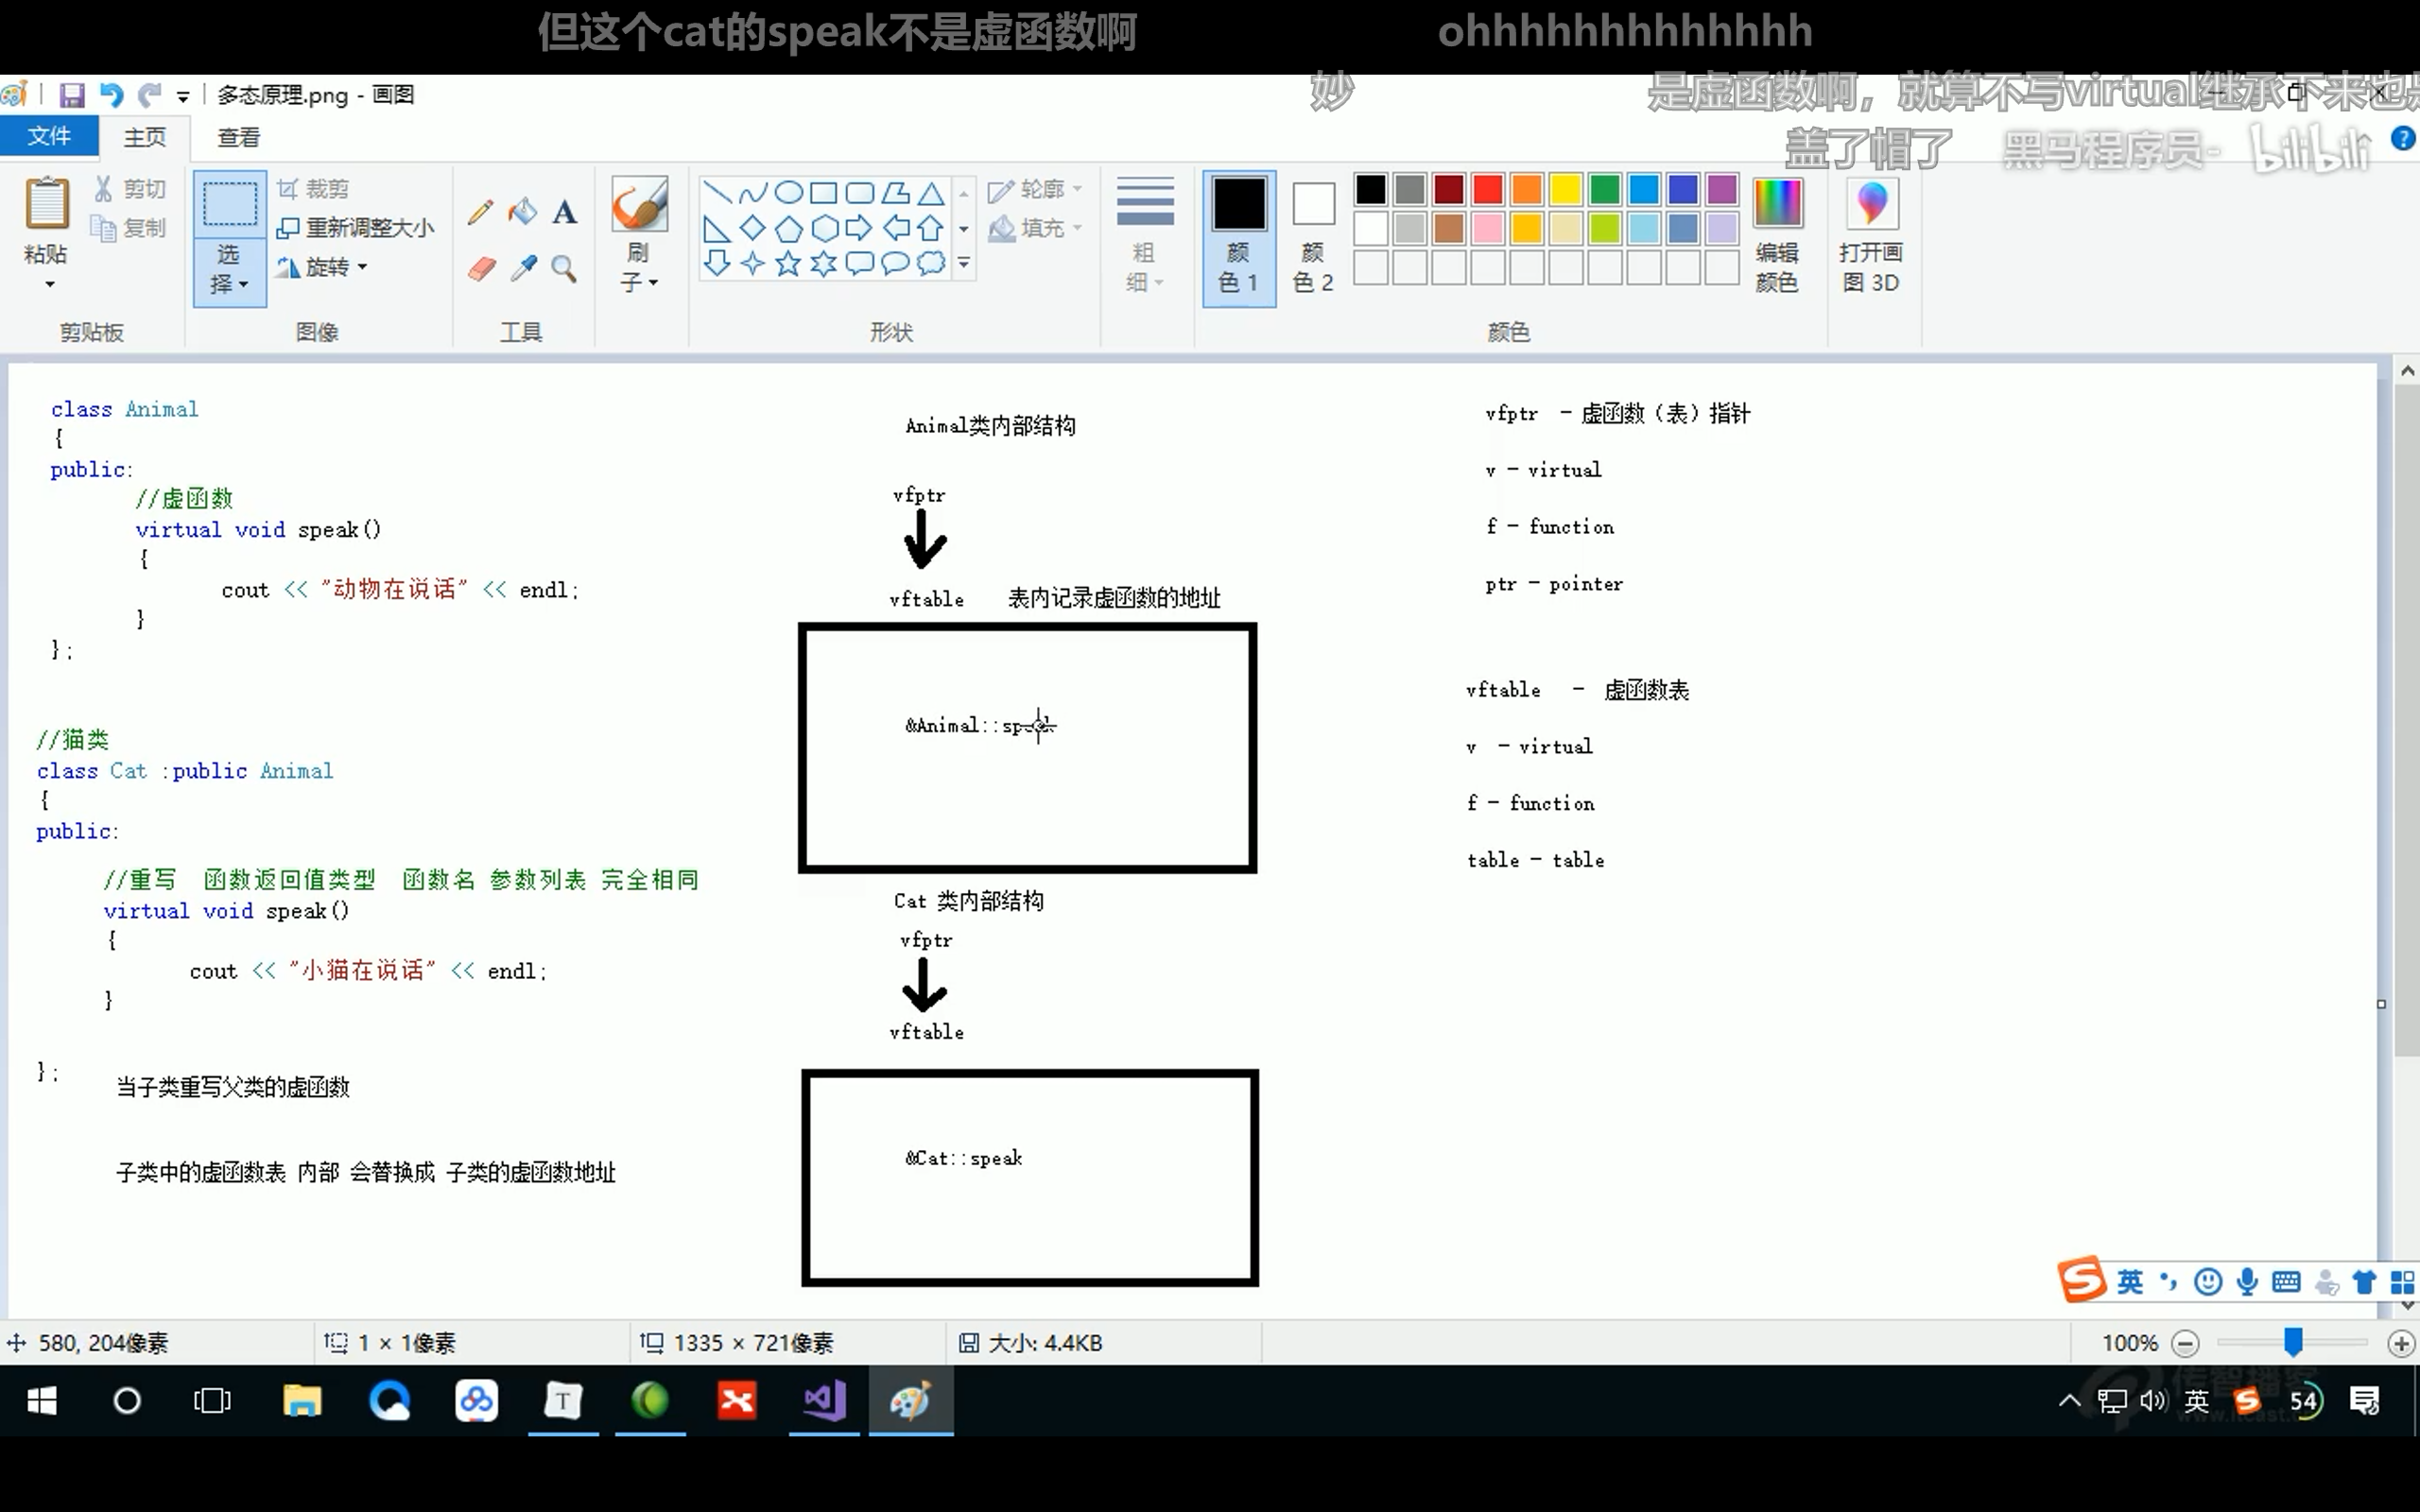
Task: Select the Fill with color tool
Action: click(523, 211)
